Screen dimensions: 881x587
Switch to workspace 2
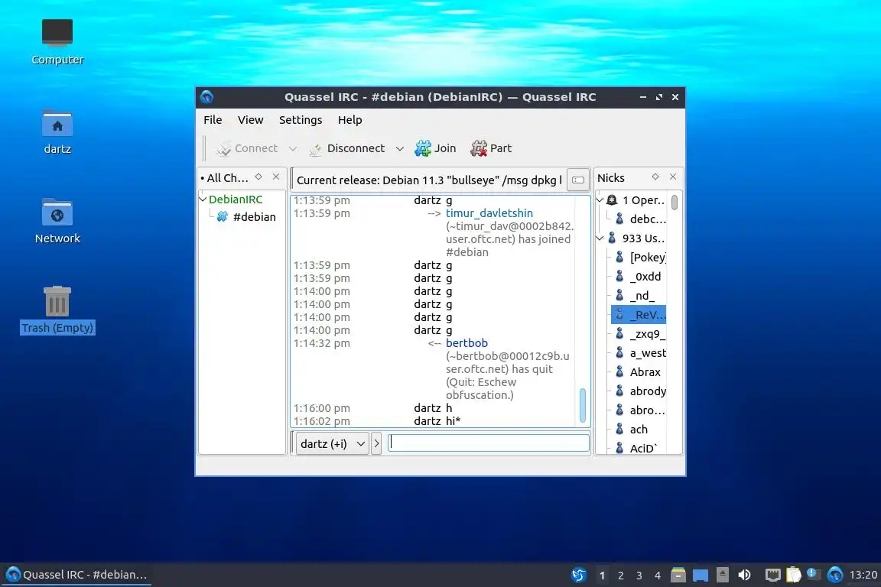pyautogui.click(x=620, y=576)
